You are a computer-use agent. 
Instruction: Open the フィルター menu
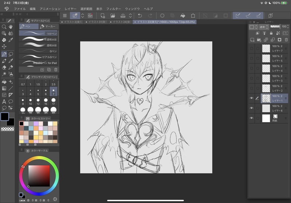click(114, 9)
